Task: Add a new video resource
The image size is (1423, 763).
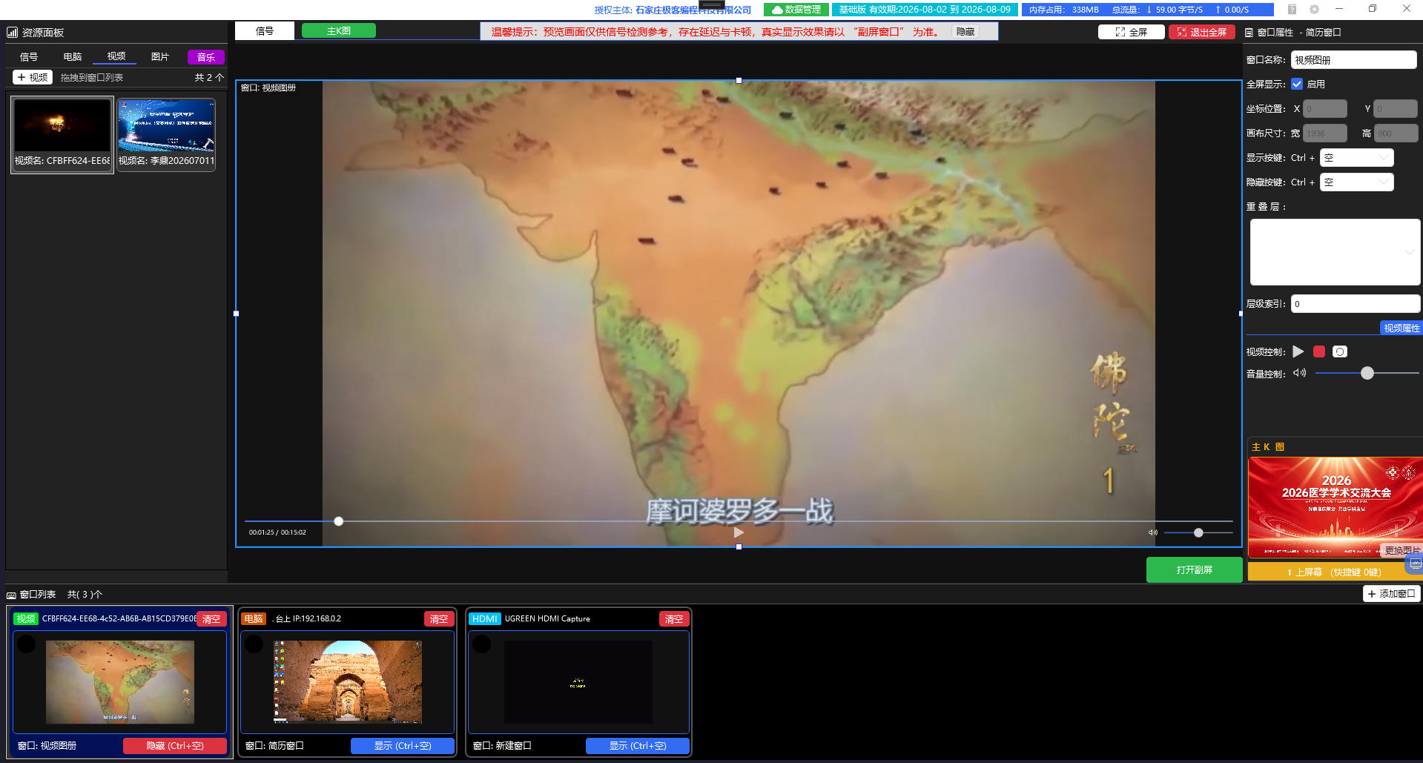Action: point(32,77)
